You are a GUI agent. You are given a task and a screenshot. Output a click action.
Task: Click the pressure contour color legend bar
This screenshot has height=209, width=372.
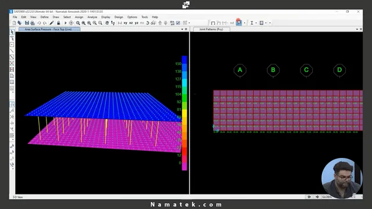coord(184,113)
